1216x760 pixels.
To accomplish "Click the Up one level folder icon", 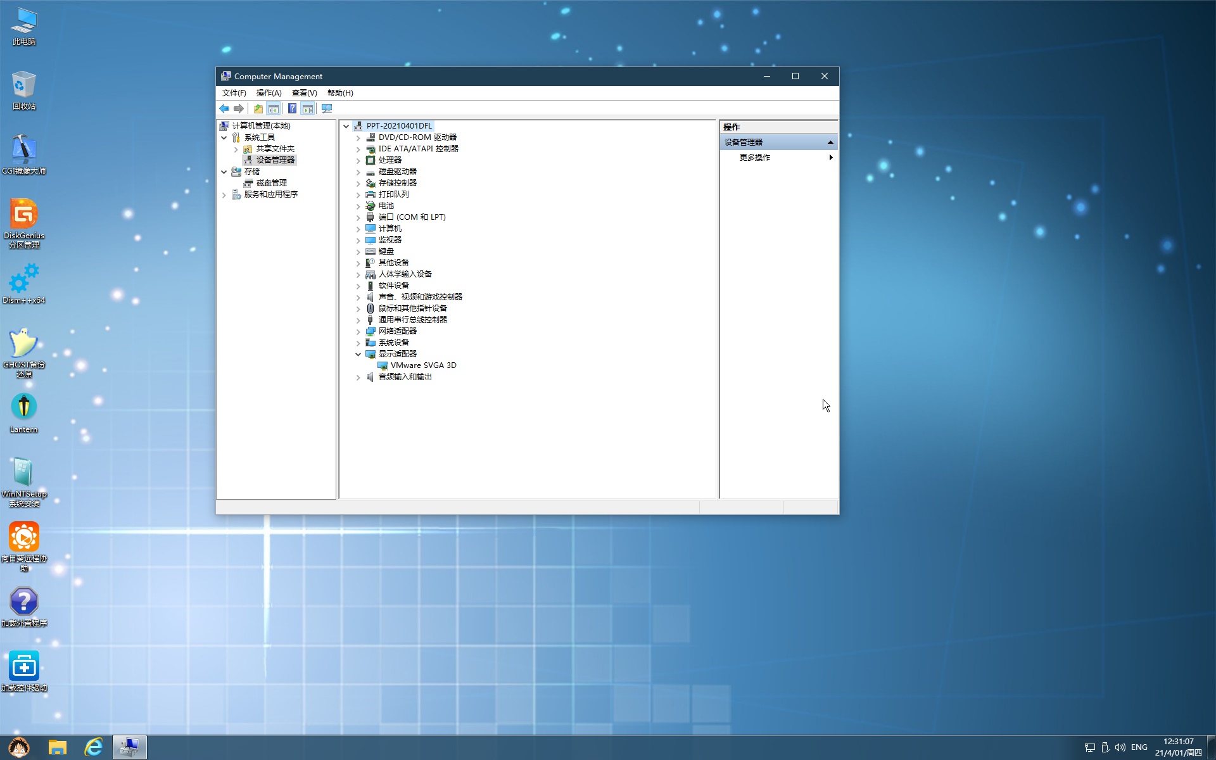I will [258, 109].
